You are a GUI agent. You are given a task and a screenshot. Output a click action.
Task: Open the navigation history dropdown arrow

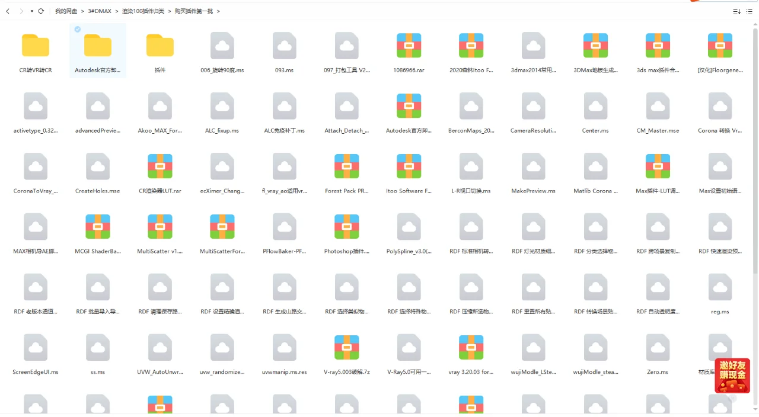pos(32,11)
